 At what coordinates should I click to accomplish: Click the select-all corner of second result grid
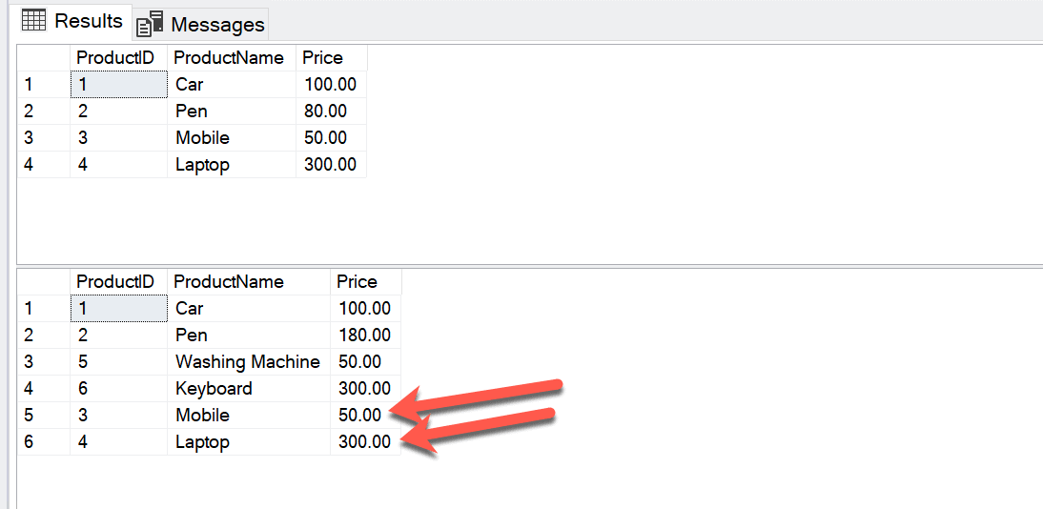point(41,282)
